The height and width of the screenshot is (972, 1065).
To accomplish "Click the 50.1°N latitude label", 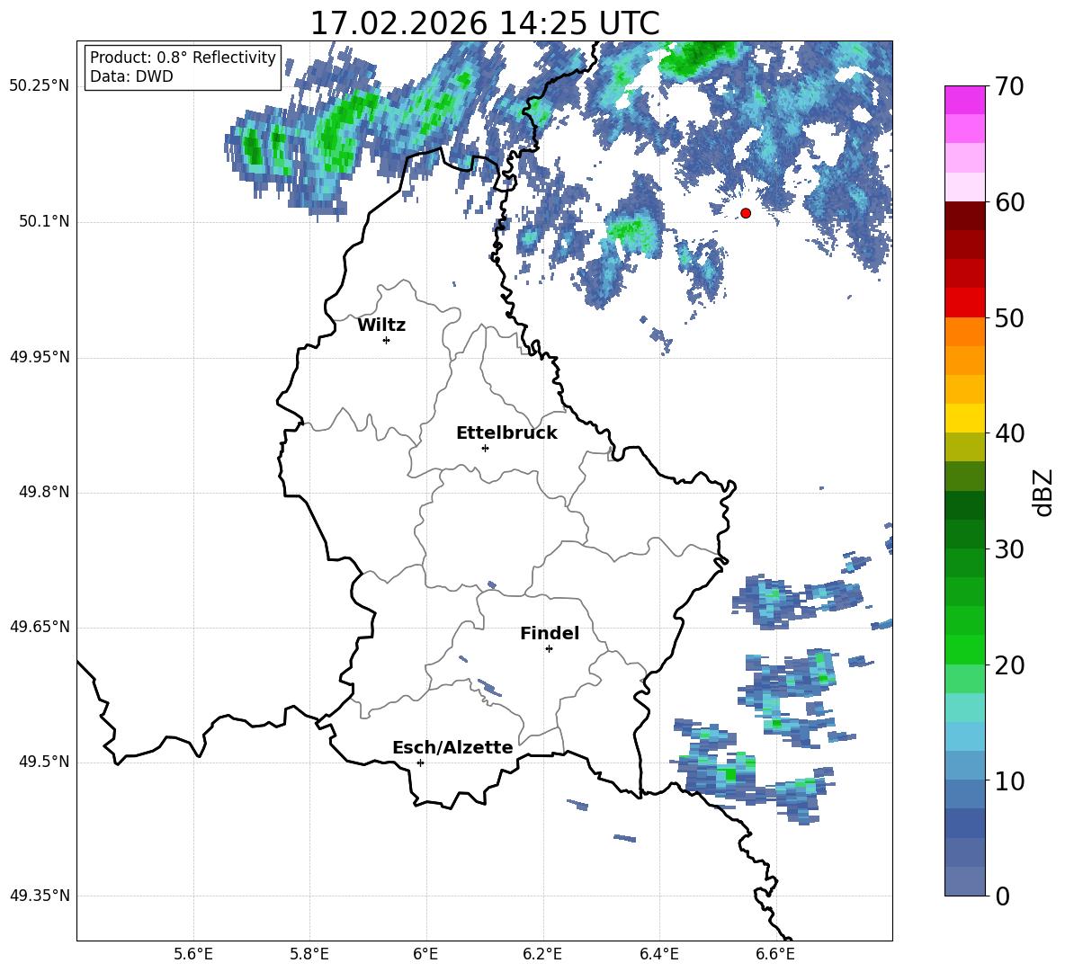I will 45,222.
